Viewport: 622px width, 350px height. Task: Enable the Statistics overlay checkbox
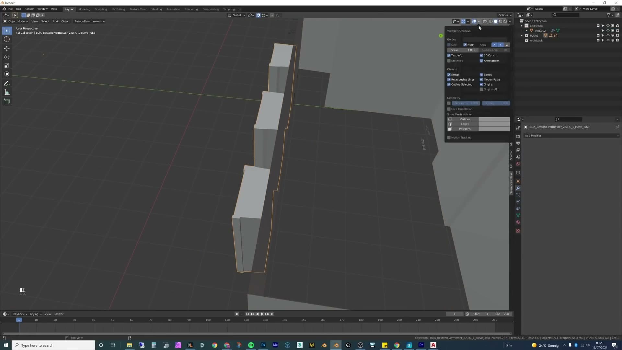point(449,61)
